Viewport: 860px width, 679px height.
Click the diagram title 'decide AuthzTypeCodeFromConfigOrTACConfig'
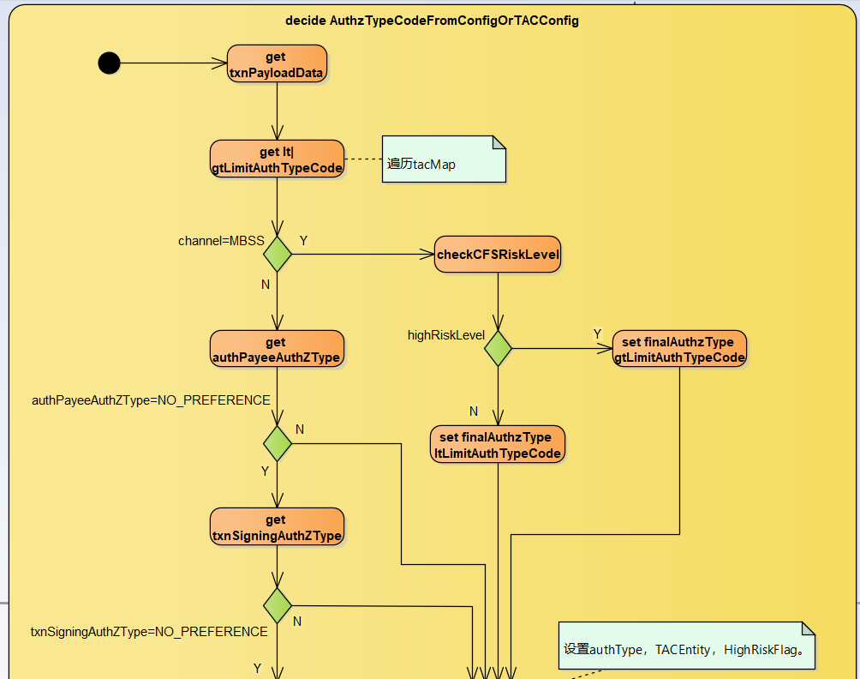click(432, 21)
